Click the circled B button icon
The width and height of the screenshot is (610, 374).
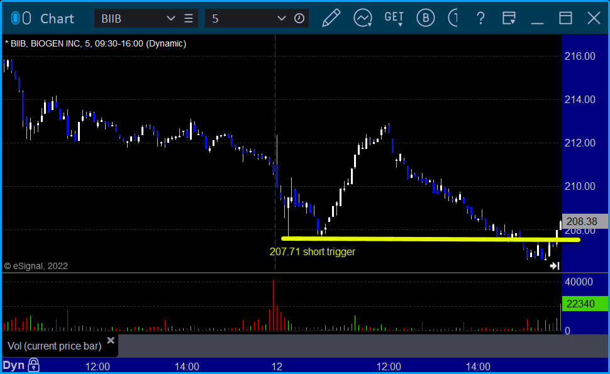click(x=425, y=18)
